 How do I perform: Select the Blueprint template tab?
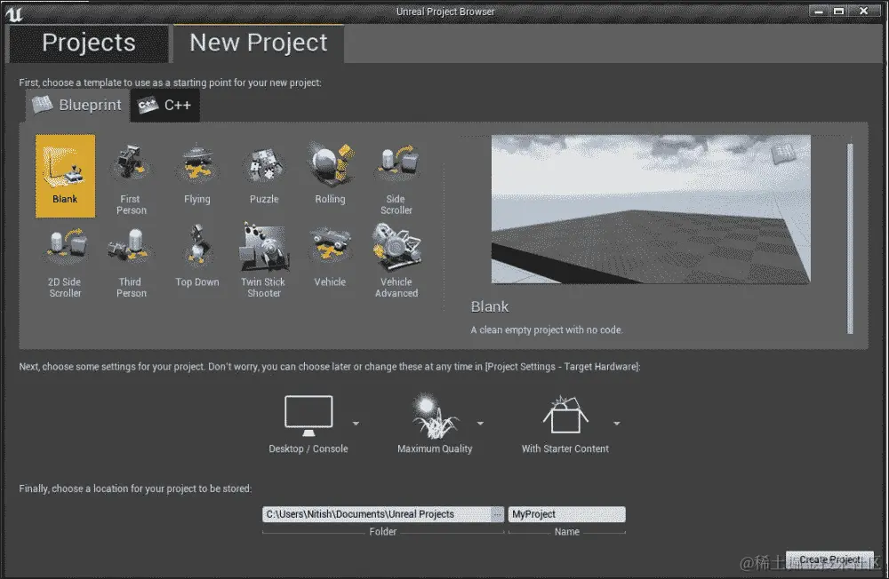[x=77, y=106]
